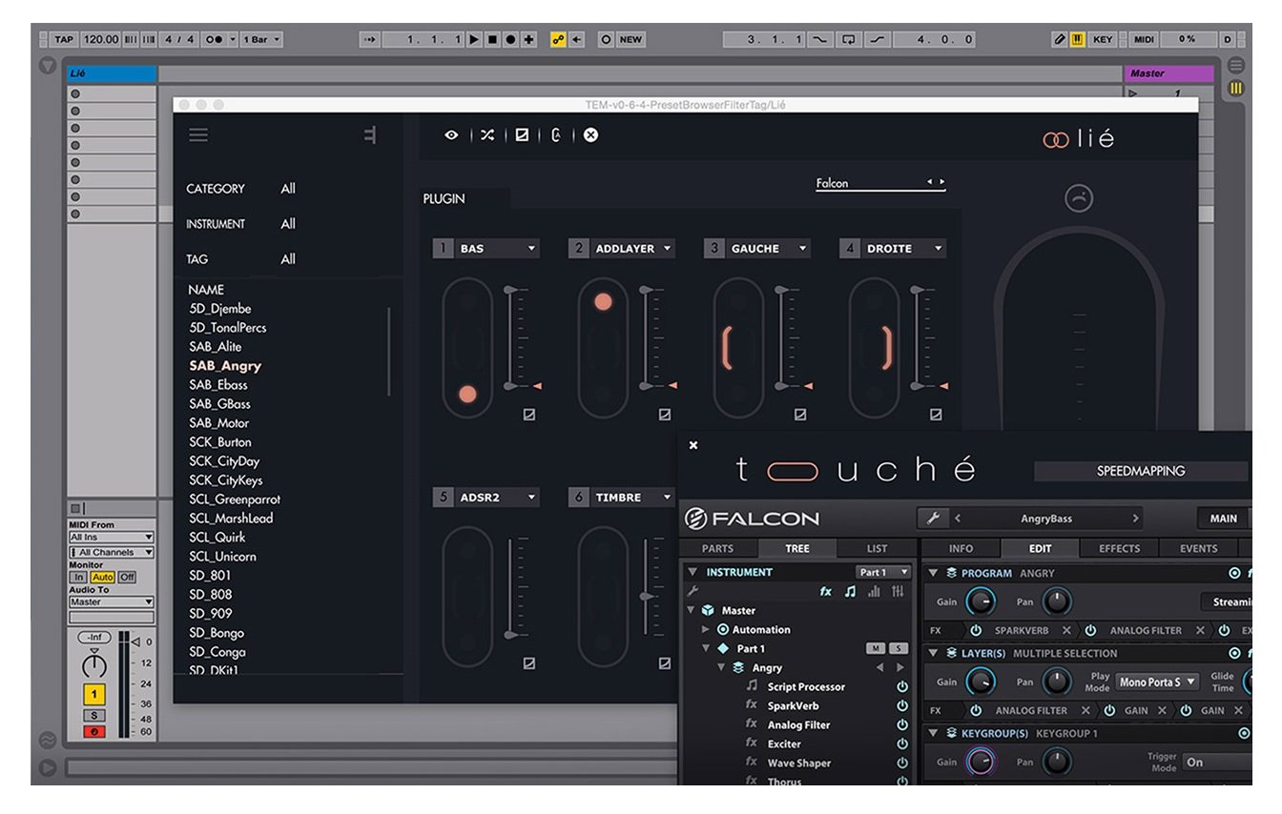The image size is (1282, 814).
Task: Click the range slider in ADDLAYER slot
Action: (x=648, y=337)
